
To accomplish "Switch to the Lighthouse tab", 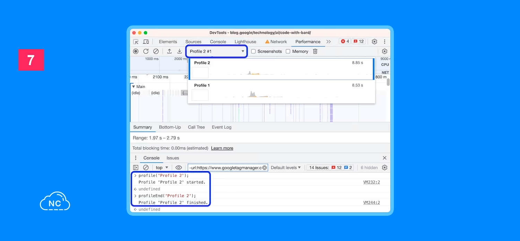I will (245, 42).
